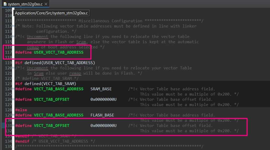Click the VECT_TAB_OFFSET define on line 126
Viewport: 270px width, 150px height.
click(52, 99)
